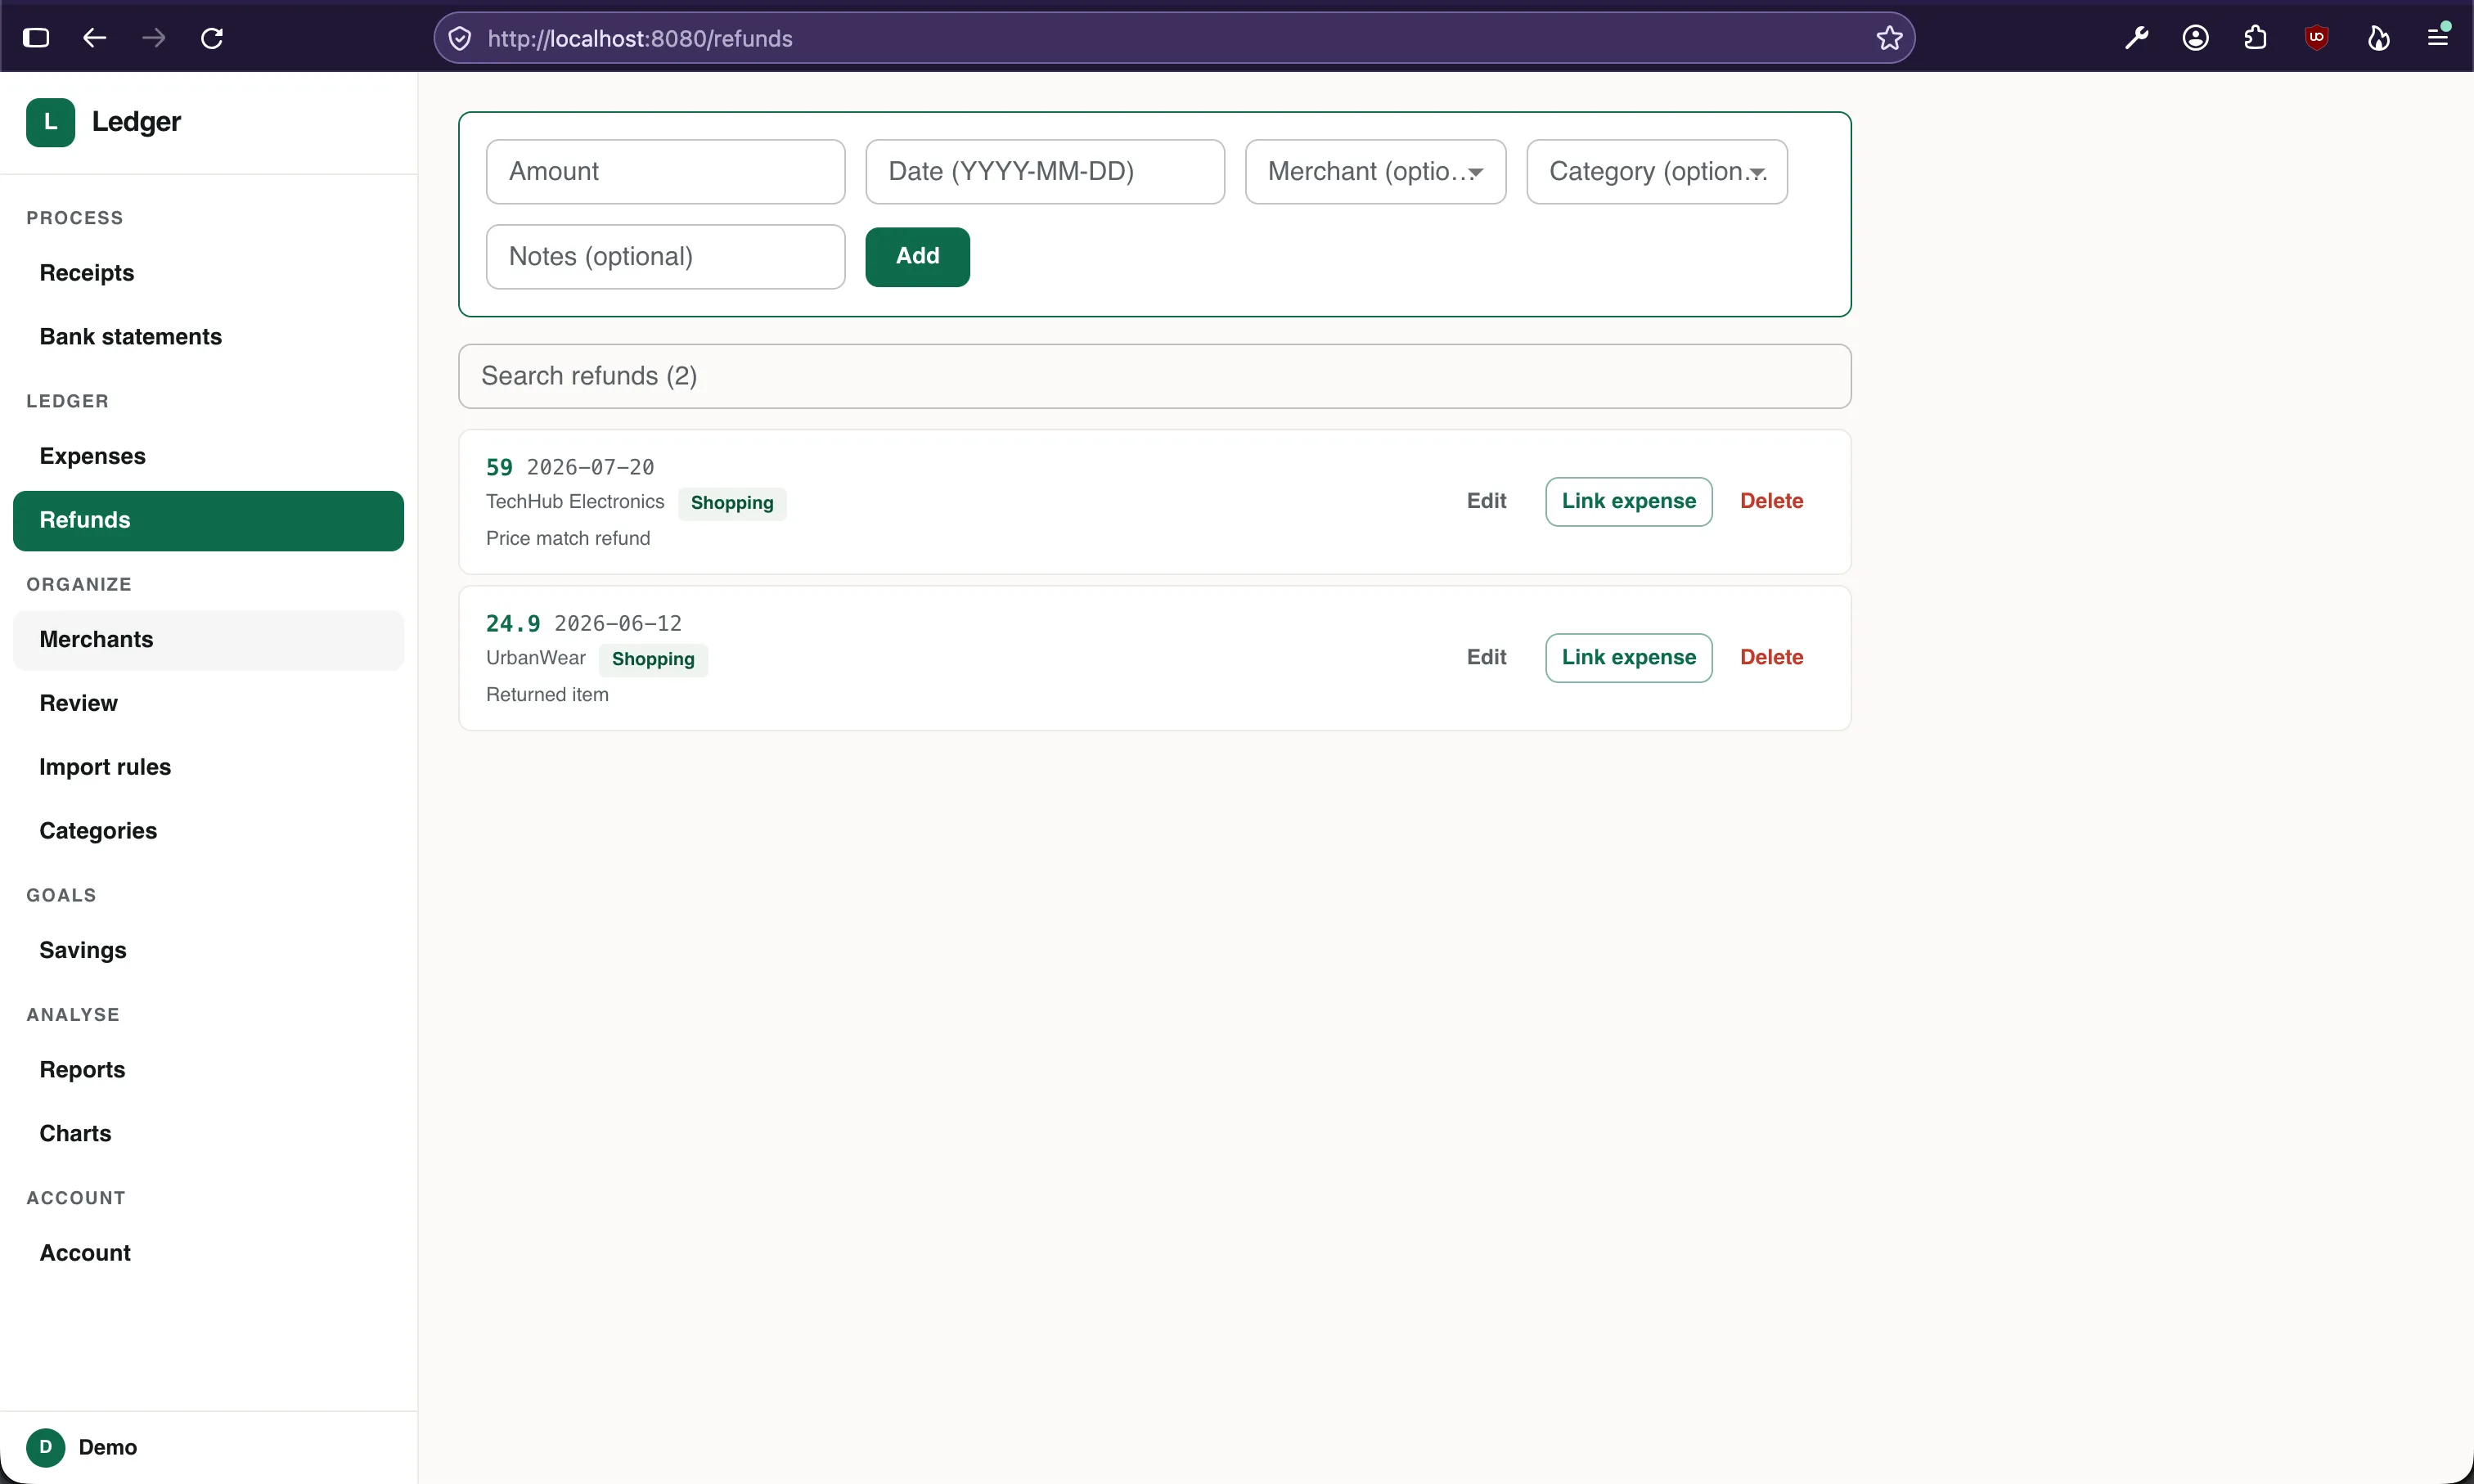Viewport: 2474px width, 1484px height.
Task: Open Import rules in sidebar
Action: 208,767
